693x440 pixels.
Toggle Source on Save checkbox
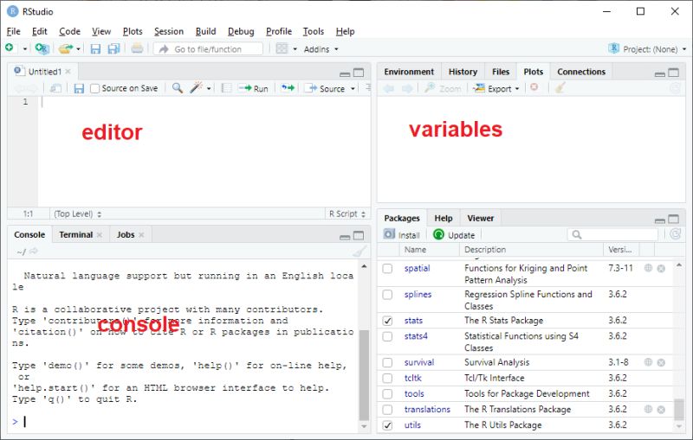click(x=94, y=89)
